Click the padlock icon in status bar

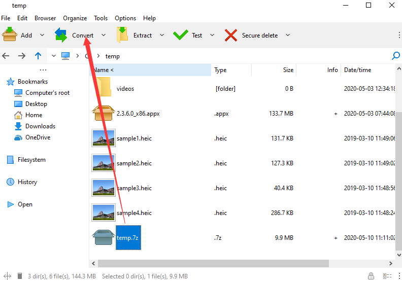(x=372, y=276)
